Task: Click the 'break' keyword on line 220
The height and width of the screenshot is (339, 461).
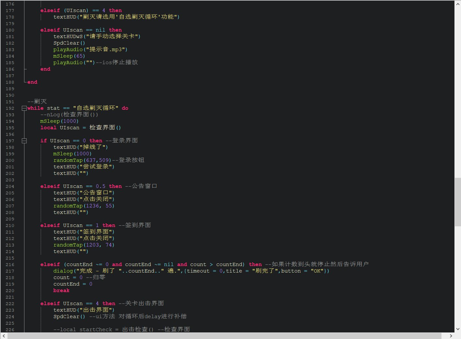Action: (x=61, y=290)
